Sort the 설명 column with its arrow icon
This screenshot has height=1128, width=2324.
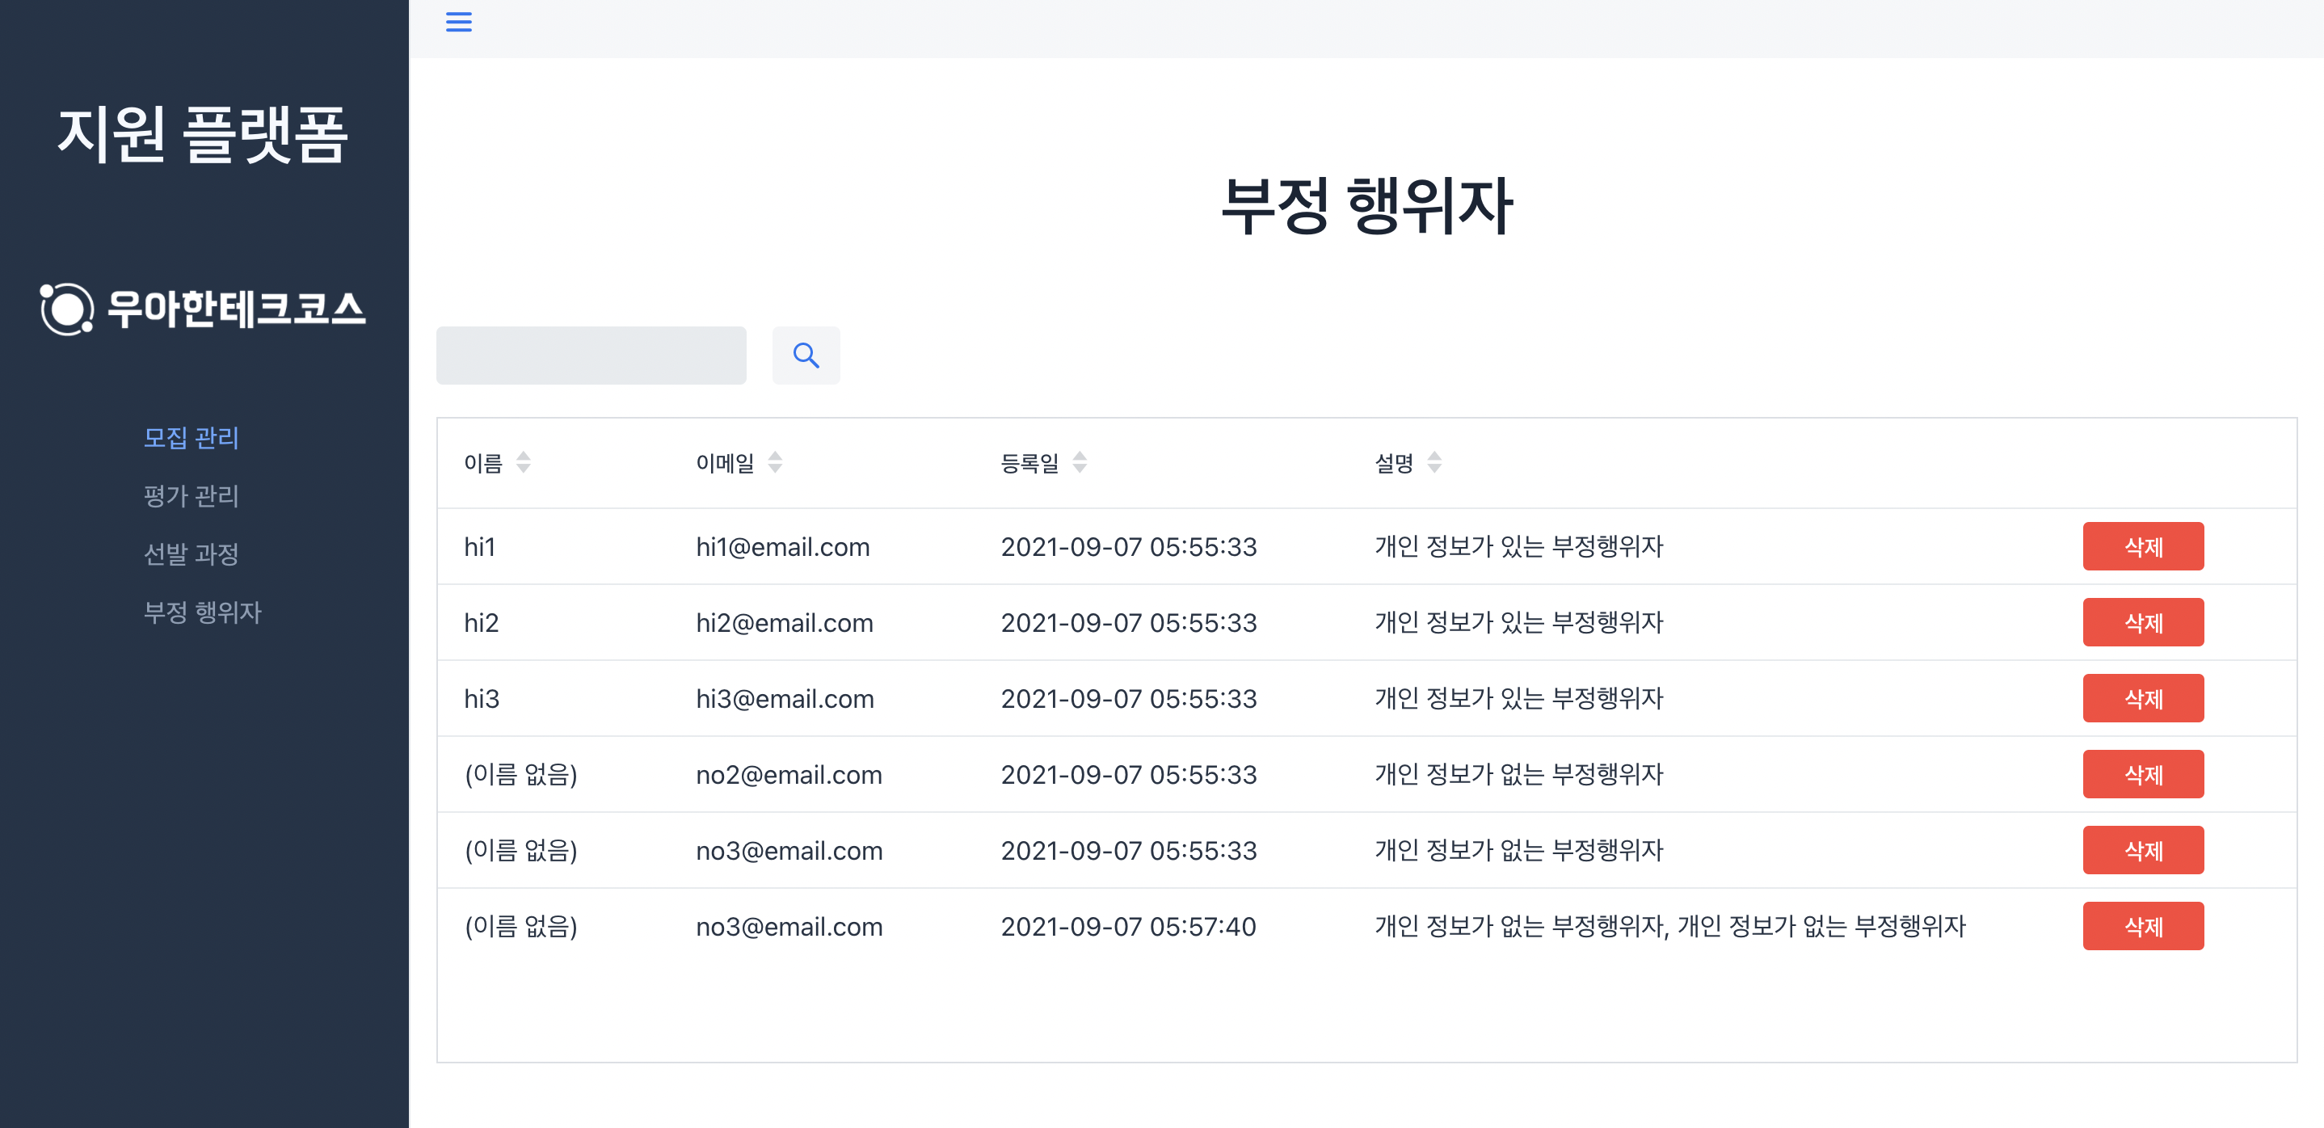click(1435, 462)
